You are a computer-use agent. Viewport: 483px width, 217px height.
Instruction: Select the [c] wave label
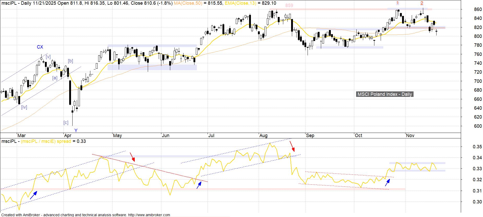[x=66, y=122]
